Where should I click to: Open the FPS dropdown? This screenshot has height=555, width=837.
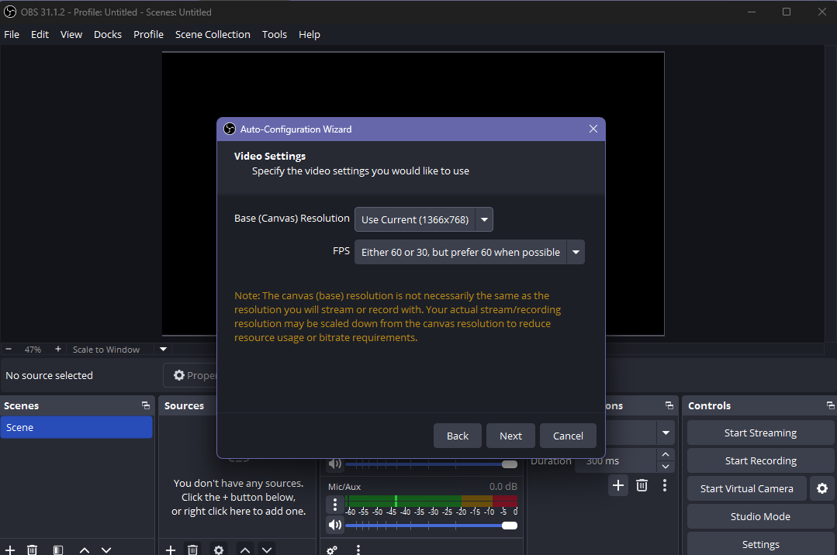(575, 251)
